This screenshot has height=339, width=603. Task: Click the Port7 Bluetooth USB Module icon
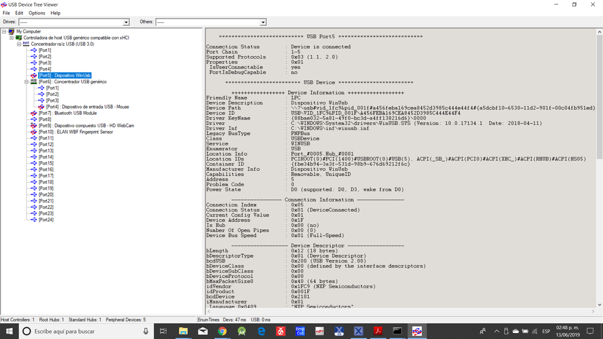coord(33,113)
